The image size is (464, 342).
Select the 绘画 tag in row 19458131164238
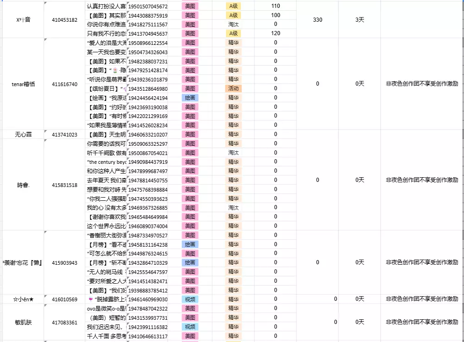[190, 244]
